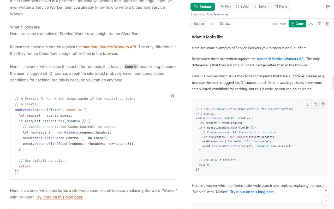334x209 pixels.
Task: Click 'let request = event.request' in extractor code
Action: click(221, 123)
